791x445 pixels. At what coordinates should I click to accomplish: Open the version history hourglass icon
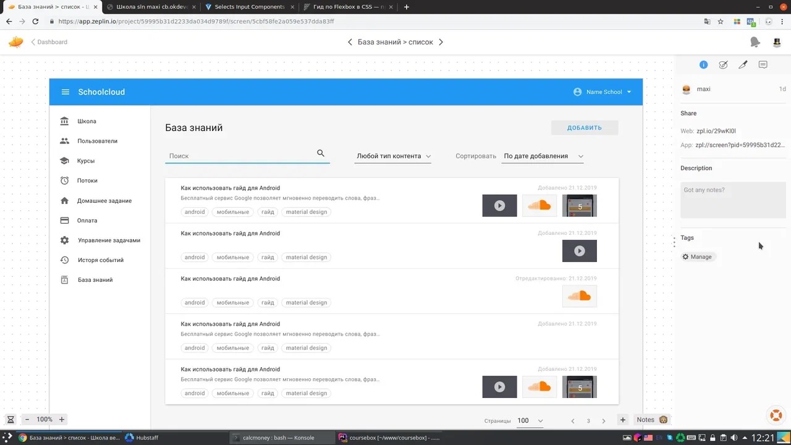click(11, 420)
